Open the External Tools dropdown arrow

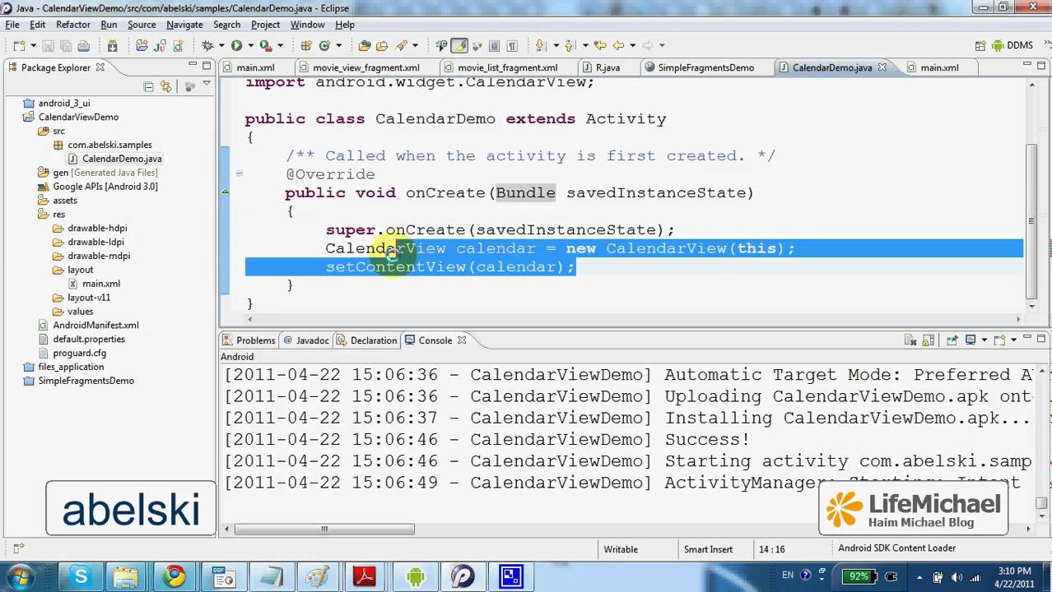(x=280, y=46)
